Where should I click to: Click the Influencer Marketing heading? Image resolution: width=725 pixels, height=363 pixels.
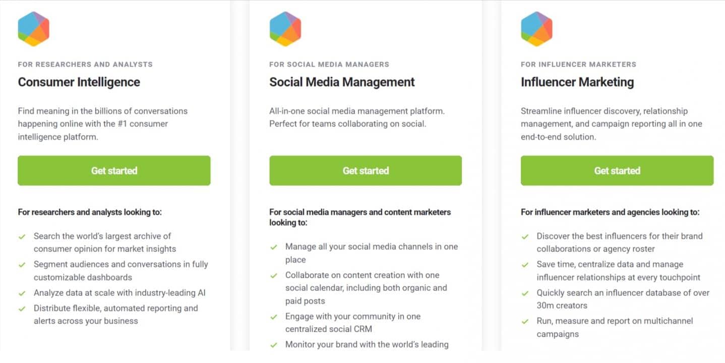coord(577,82)
